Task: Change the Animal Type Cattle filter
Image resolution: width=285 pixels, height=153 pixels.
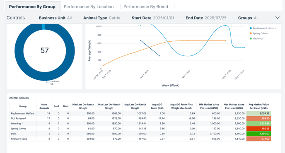Action: (x=101, y=18)
